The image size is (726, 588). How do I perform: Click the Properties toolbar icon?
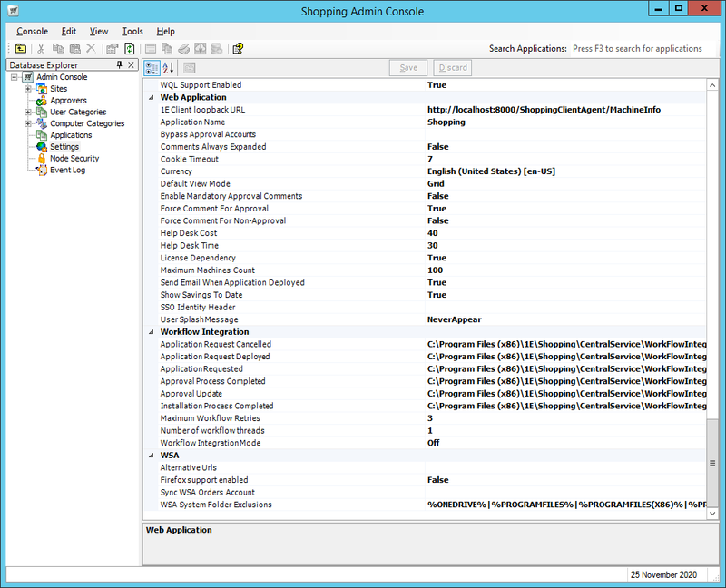[x=112, y=49]
